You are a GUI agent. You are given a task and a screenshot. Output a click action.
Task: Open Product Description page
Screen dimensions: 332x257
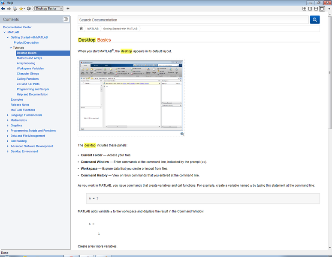tap(26, 42)
